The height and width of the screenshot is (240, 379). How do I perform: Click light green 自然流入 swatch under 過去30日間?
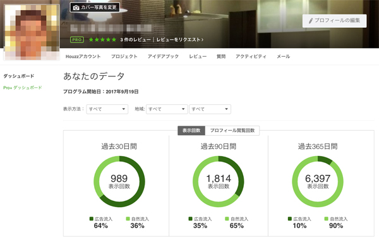coord(128,219)
